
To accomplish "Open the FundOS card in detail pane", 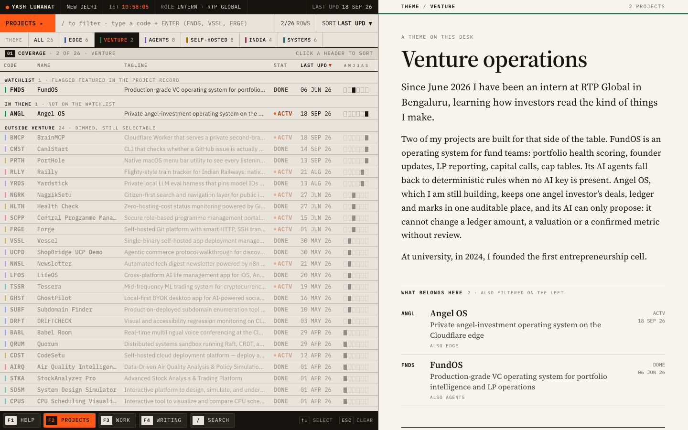I will pyautogui.click(x=533, y=380).
